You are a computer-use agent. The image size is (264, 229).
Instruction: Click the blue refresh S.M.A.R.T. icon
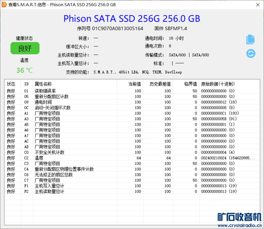coord(251,54)
